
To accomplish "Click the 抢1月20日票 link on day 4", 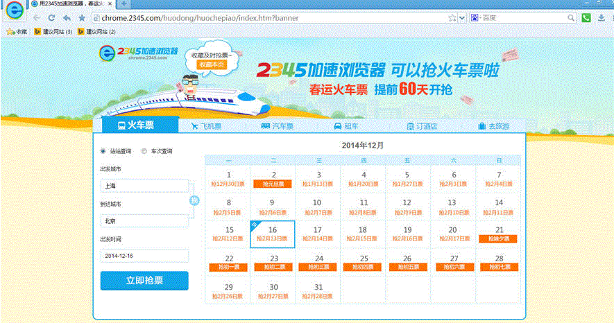I will 364,184.
